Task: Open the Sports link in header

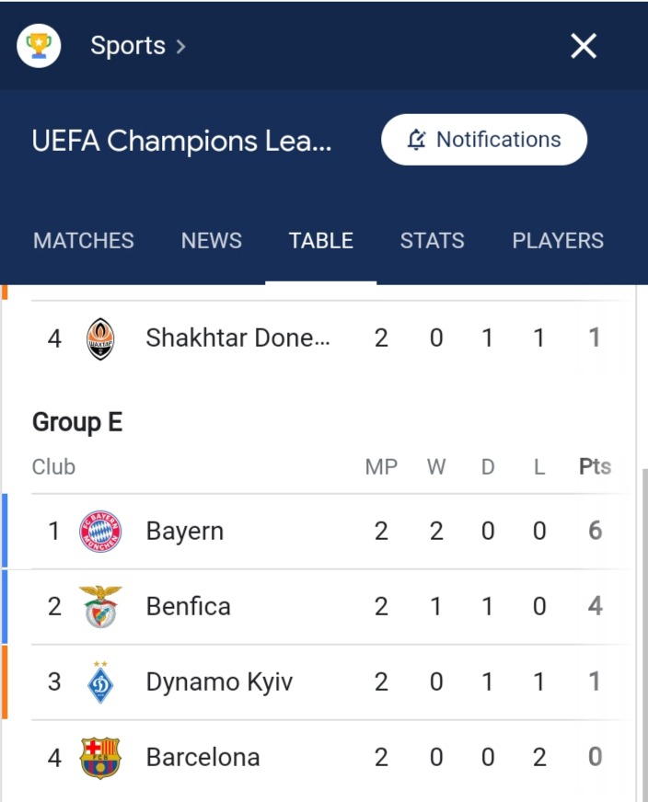Action: (127, 45)
